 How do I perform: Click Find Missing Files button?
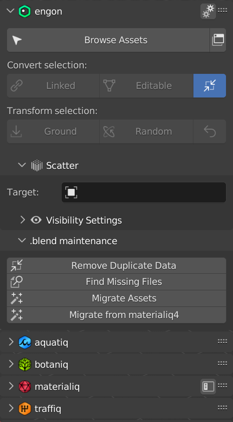coord(116,282)
